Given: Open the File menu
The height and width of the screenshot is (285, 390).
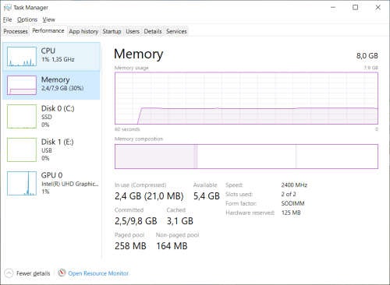Looking at the screenshot, I should coord(7,19).
